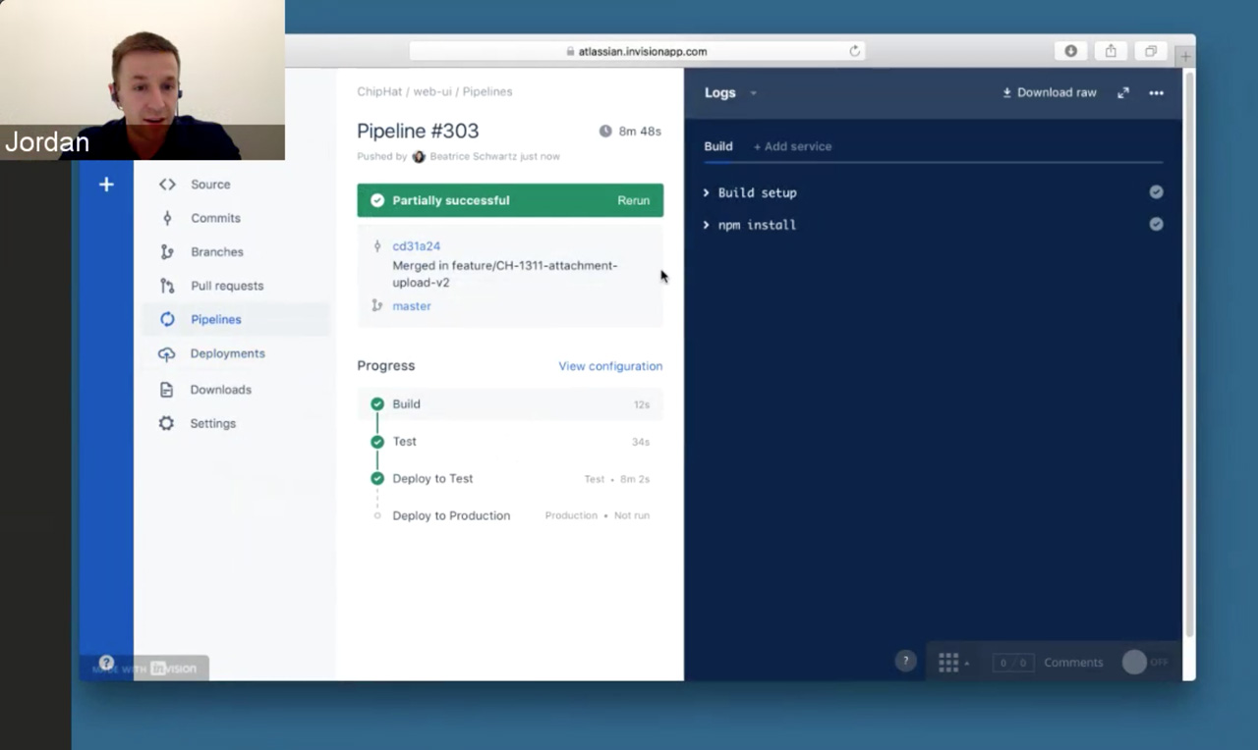
Task: Toggle the Comments switch on
Action: (x=1145, y=663)
